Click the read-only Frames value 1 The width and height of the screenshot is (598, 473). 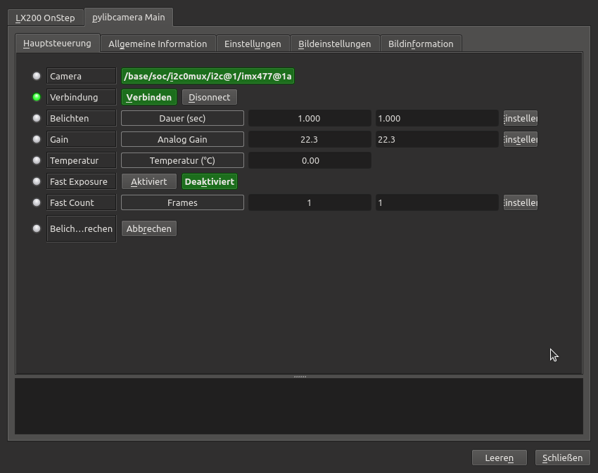pyautogui.click(x=310, y=203)
